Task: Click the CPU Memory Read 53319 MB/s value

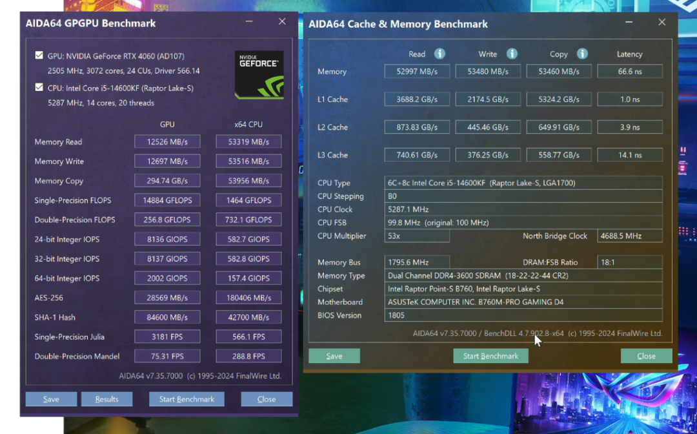Action: click(248, 142)
